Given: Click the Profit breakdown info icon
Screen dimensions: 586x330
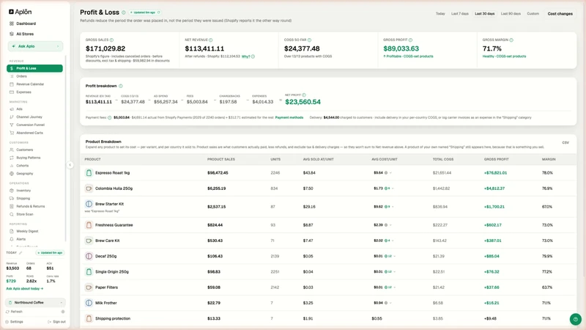Looking at the screenshot, I should pos(121,86).
